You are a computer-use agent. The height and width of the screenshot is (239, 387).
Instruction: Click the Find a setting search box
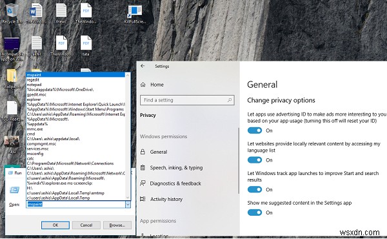[x=187, y=100]
